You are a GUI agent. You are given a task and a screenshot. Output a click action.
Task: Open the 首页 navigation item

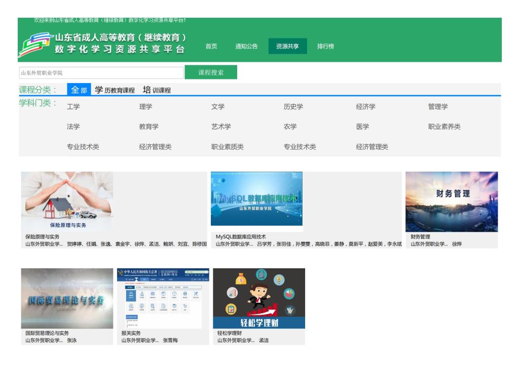tap(211, 47)
